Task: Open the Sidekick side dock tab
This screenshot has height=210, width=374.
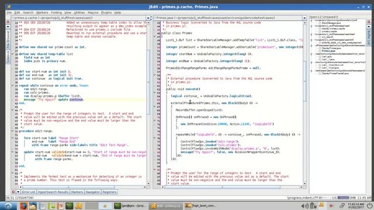Action: (8, 57)
